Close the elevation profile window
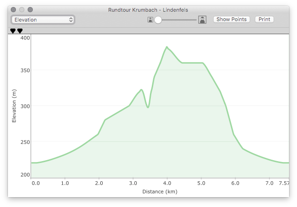 pyautogui.click(x=13, y=9)
